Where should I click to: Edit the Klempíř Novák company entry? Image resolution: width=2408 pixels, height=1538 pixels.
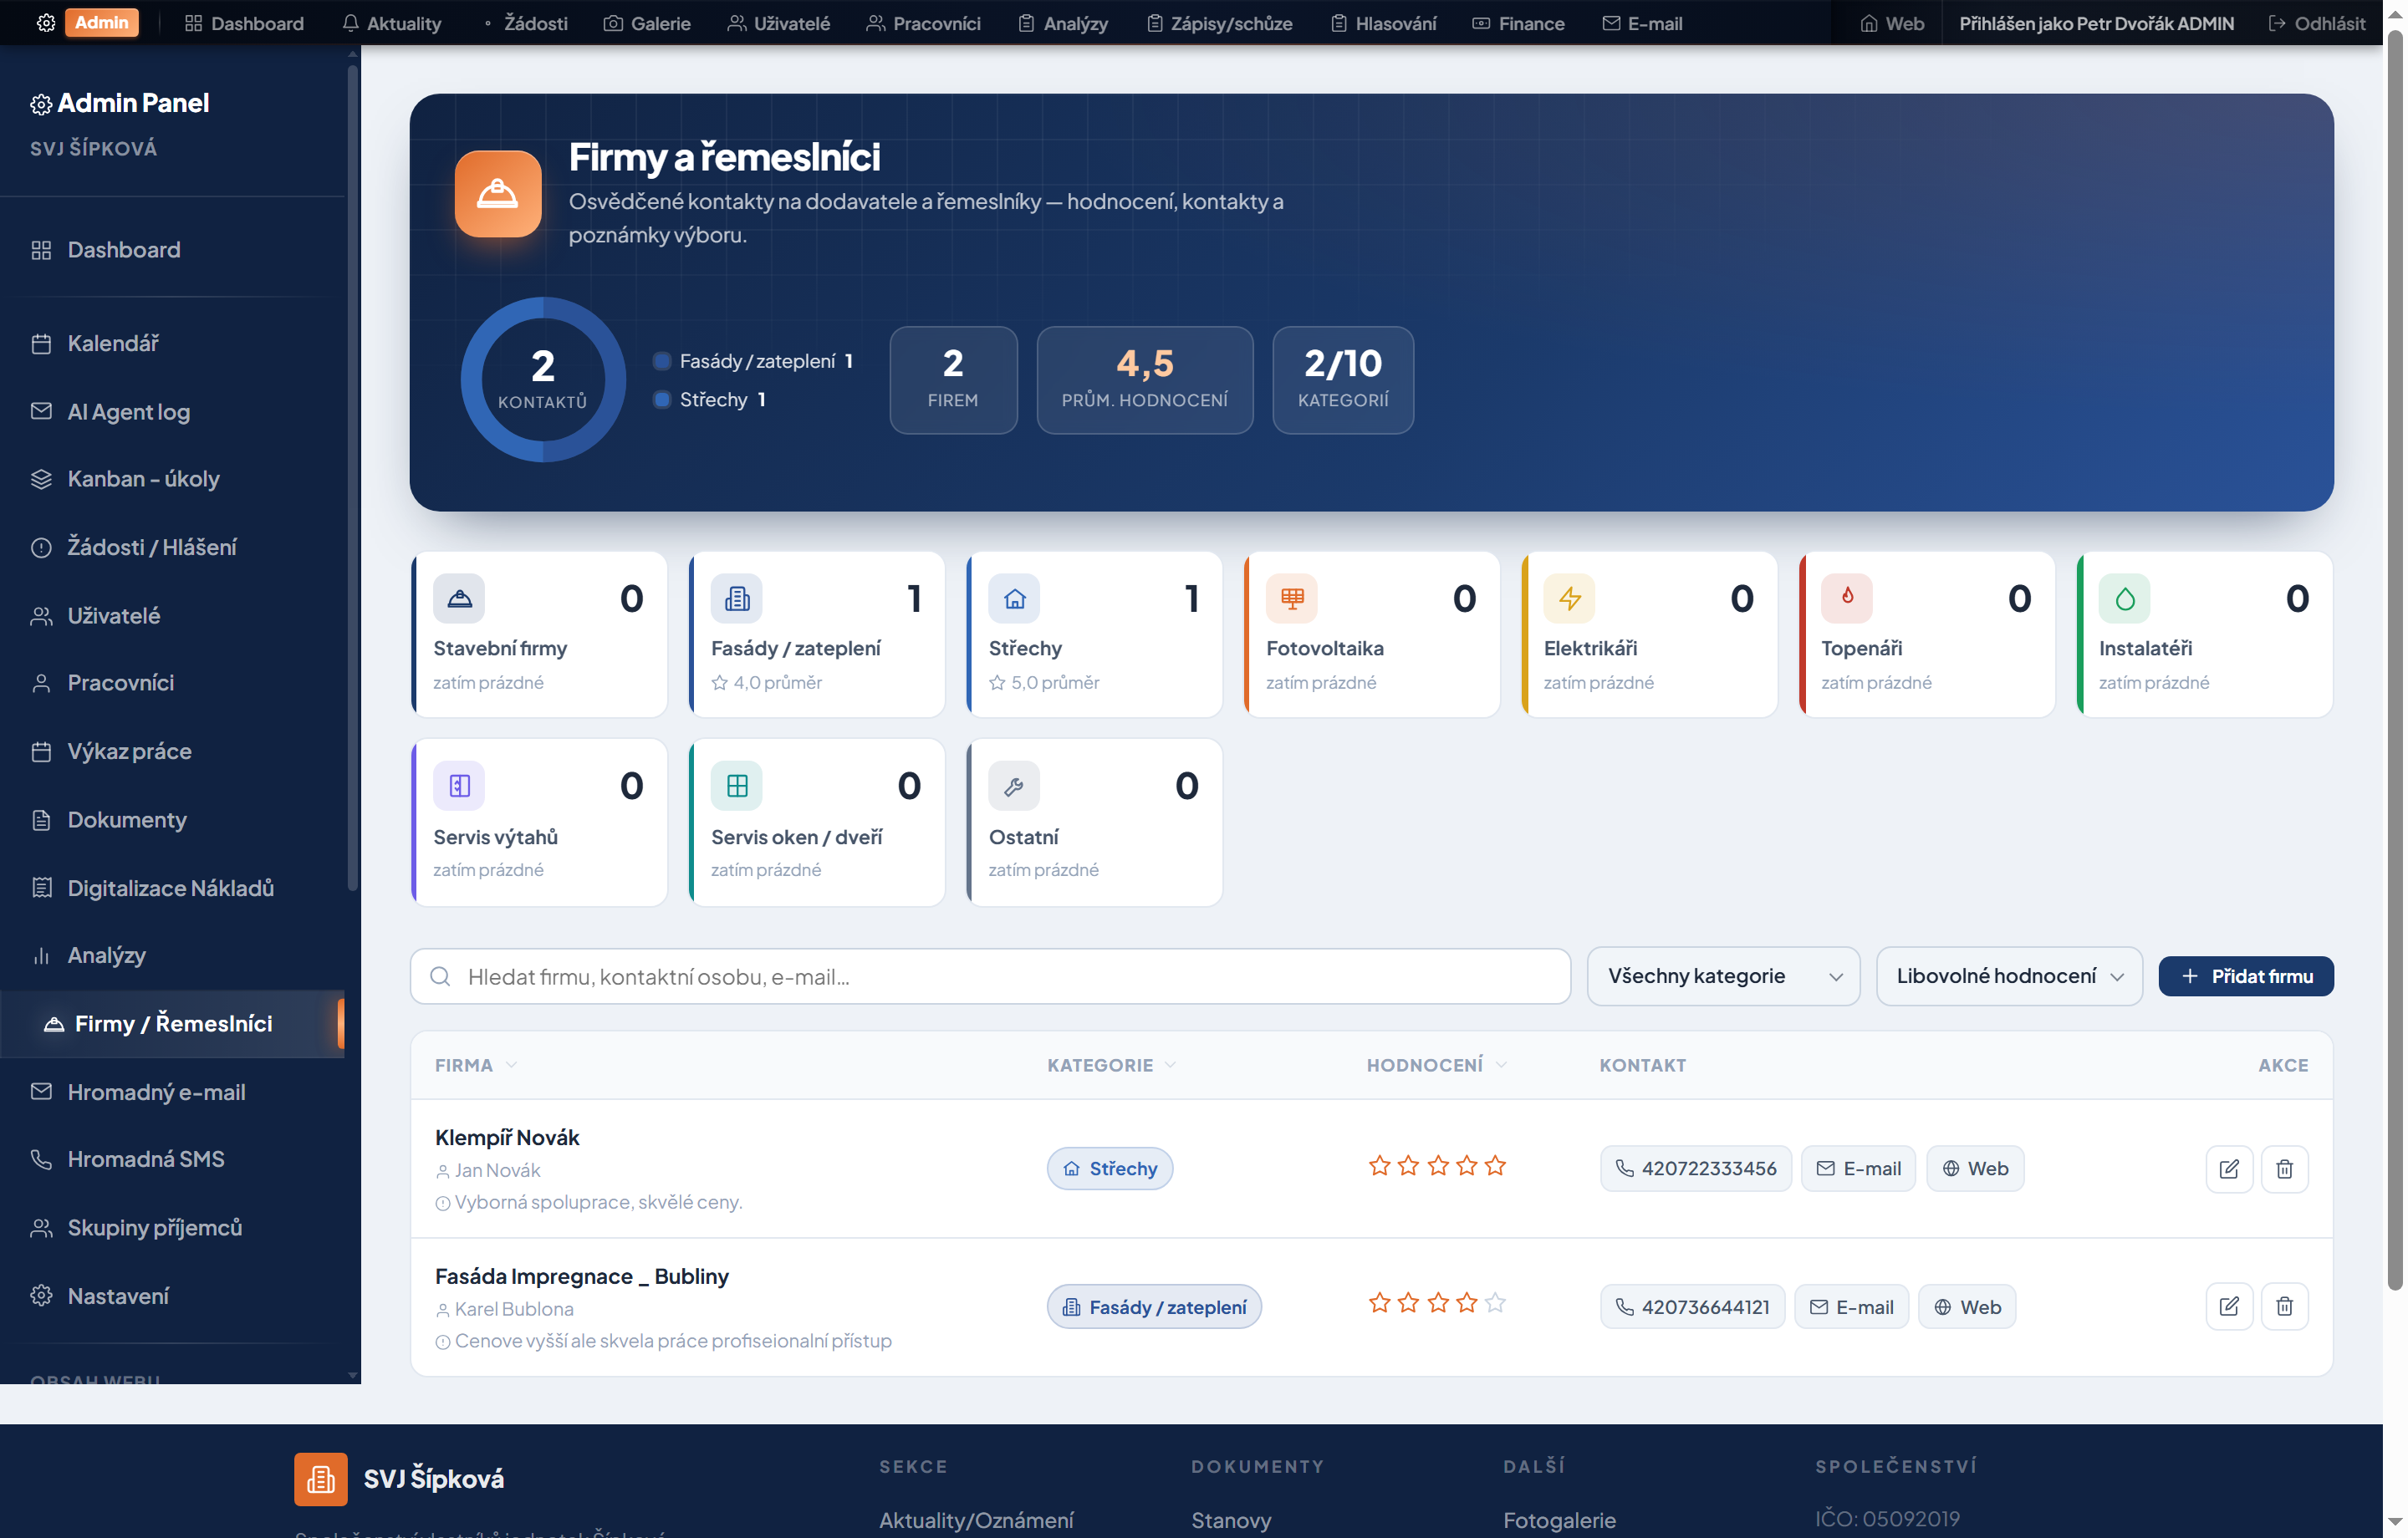2229,1168
